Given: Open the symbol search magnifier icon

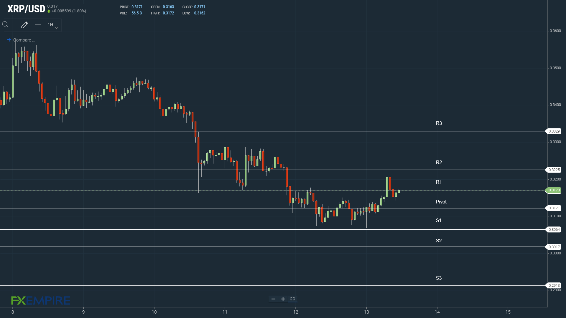Looking at the screenshot, I should (x=5, y=25).
